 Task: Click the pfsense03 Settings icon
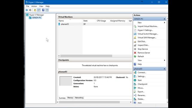click(x=135, y=76)
